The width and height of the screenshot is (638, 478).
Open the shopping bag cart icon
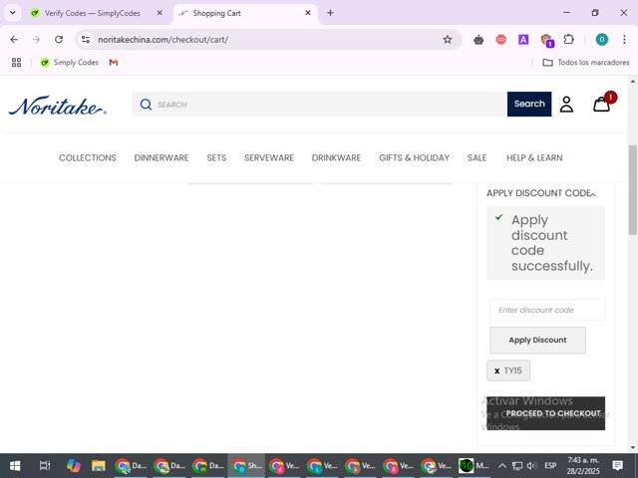[x=601, y=105]
